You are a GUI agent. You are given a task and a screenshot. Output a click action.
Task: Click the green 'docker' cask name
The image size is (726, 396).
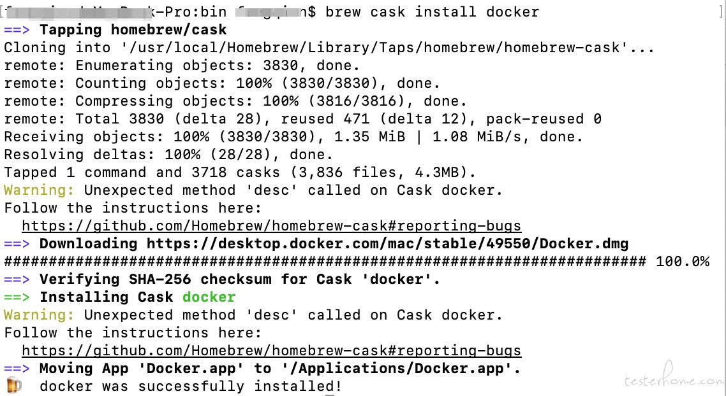209,297
